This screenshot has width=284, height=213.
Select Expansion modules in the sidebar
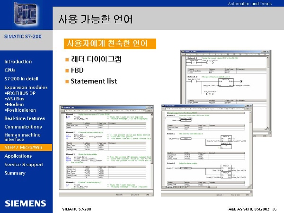[x=26, y=87]
